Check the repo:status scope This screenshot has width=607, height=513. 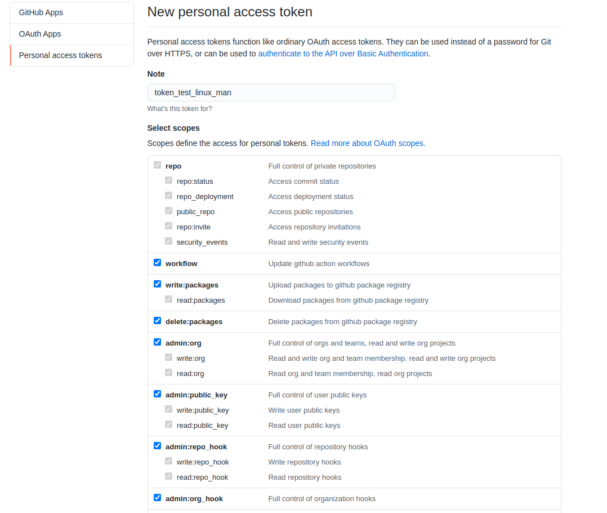(x=168, y=180)
